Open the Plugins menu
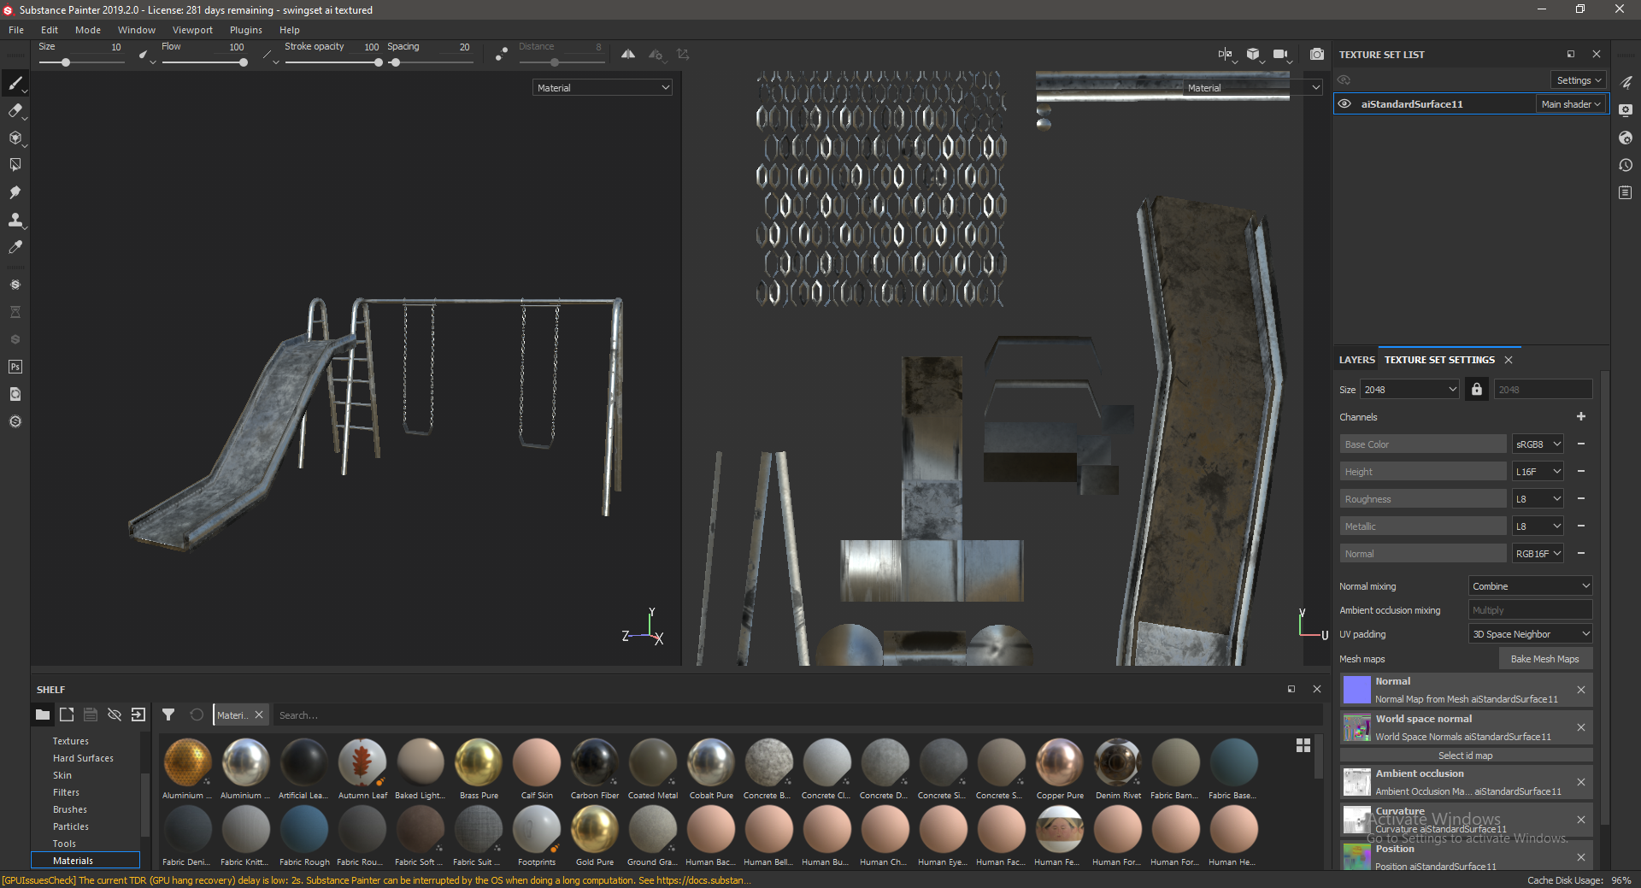Viewport: 1641px width, 888px height. tap(246, 30)
